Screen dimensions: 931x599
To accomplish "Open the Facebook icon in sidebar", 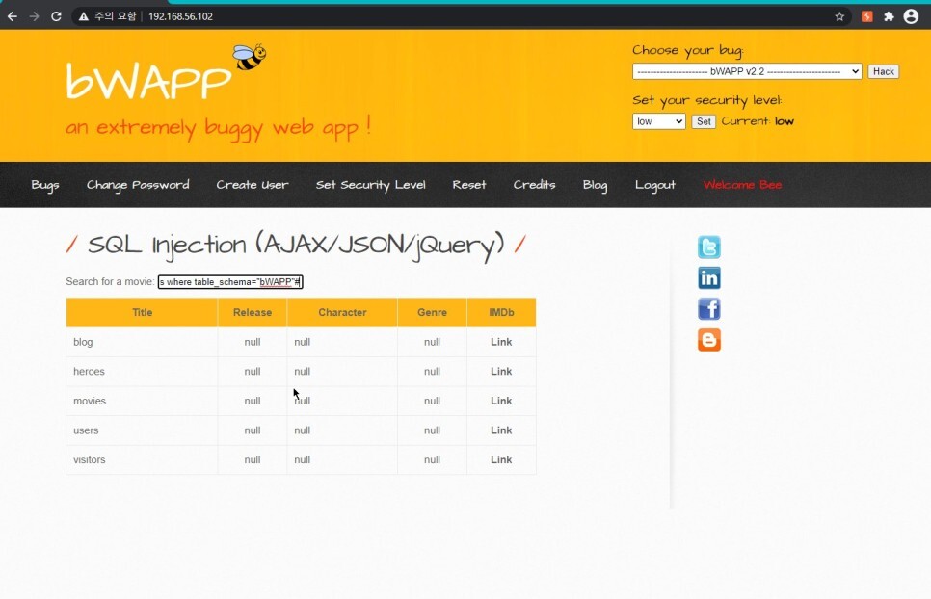I will click(709, 309).
